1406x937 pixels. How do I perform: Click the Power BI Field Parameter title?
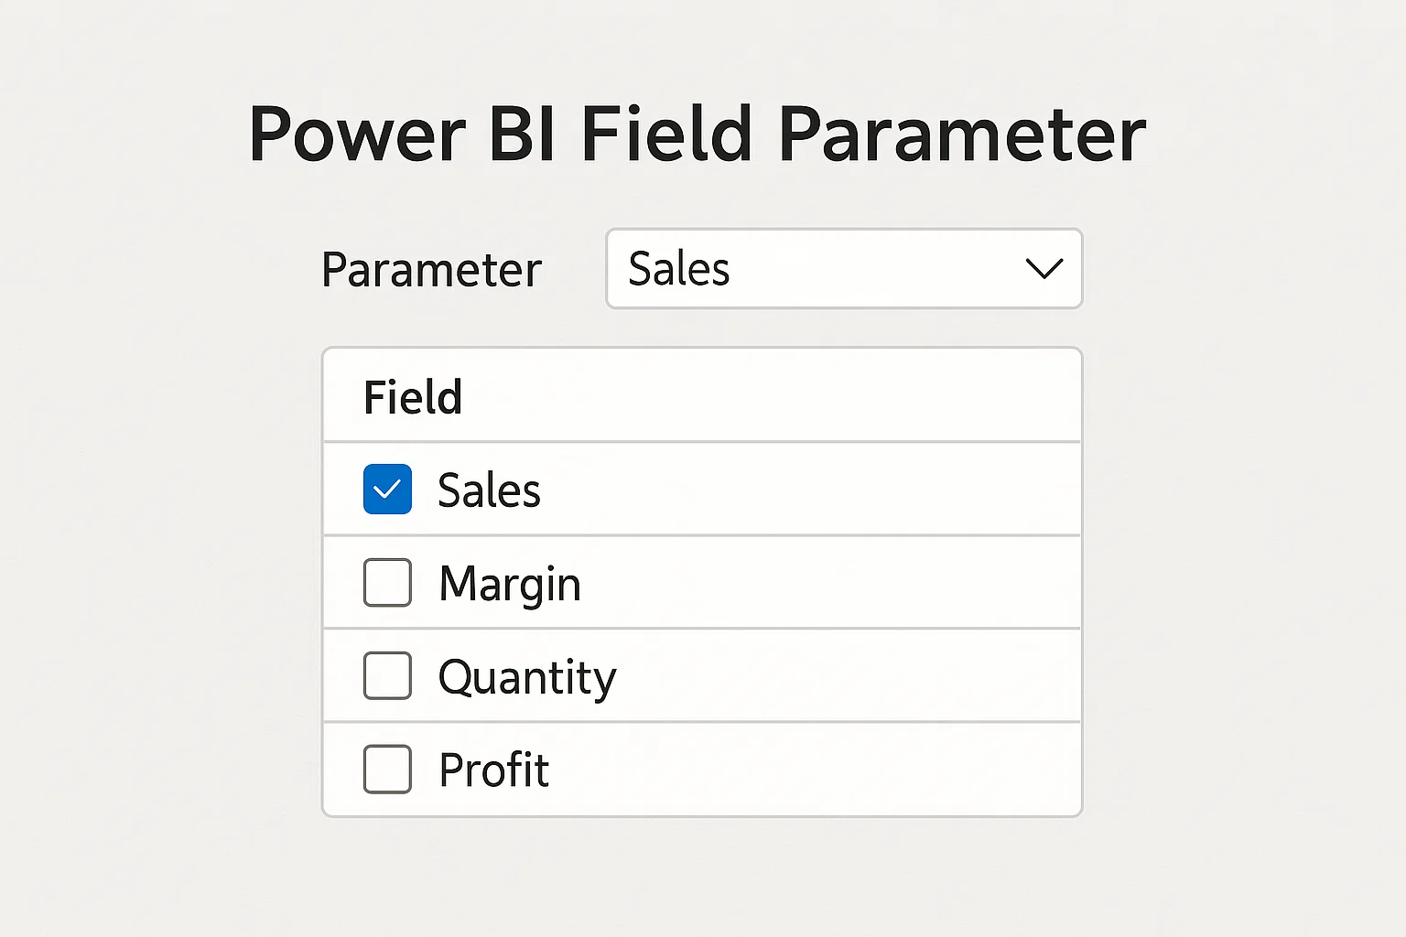click(x=698, y=135)
